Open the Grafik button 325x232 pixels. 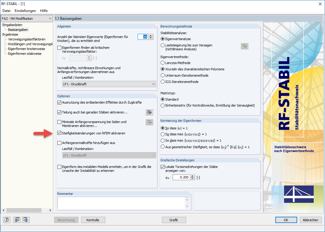[x=174, y=220]
